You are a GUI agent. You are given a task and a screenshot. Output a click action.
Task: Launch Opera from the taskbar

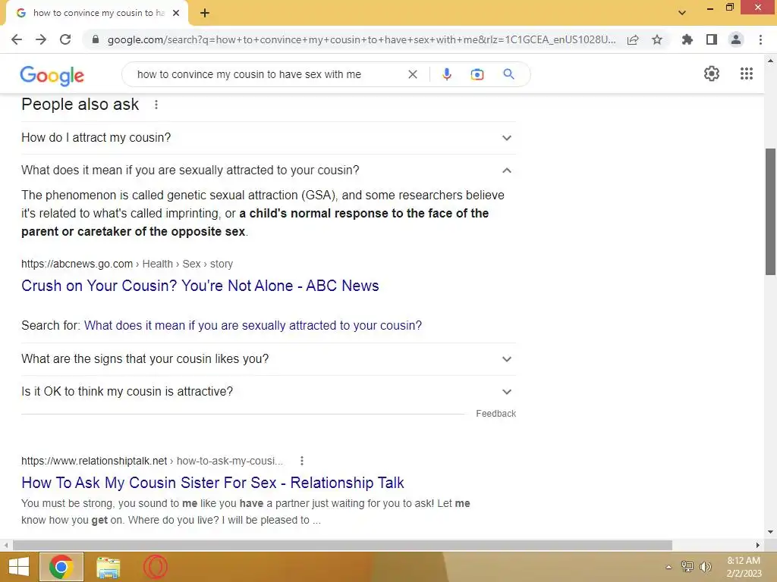156,567
